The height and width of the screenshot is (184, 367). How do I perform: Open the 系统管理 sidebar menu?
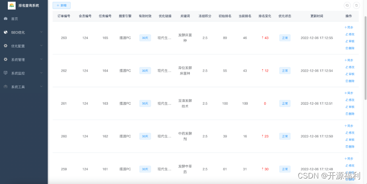pos(24,60)
